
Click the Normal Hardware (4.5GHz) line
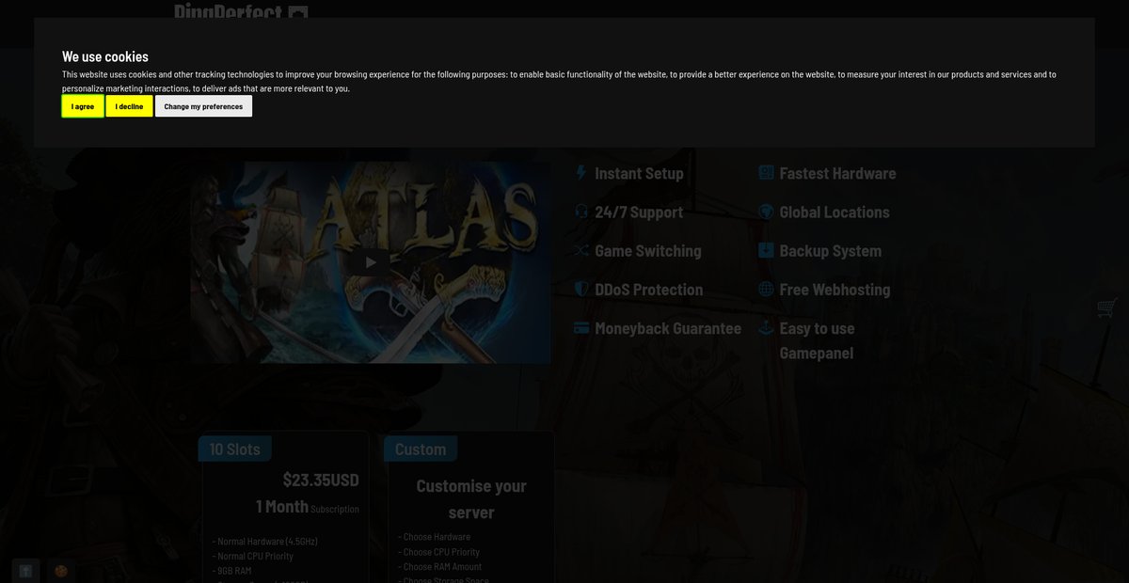coord(265,541)
